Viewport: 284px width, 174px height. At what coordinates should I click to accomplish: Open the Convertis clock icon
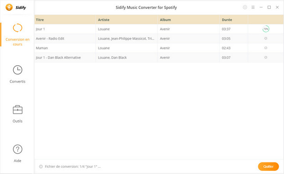tap(18, 70)
